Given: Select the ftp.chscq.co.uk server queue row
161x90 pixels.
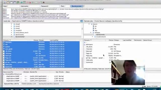Looking at the screenshot, I should (13, 74).
